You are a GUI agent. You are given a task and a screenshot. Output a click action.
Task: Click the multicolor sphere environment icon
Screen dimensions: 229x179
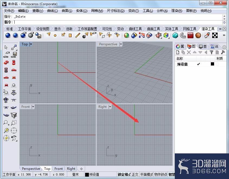pos(127,35)
